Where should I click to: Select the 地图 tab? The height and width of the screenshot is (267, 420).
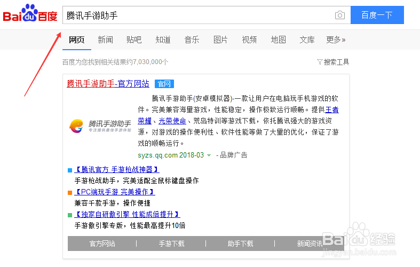[278, 40]
